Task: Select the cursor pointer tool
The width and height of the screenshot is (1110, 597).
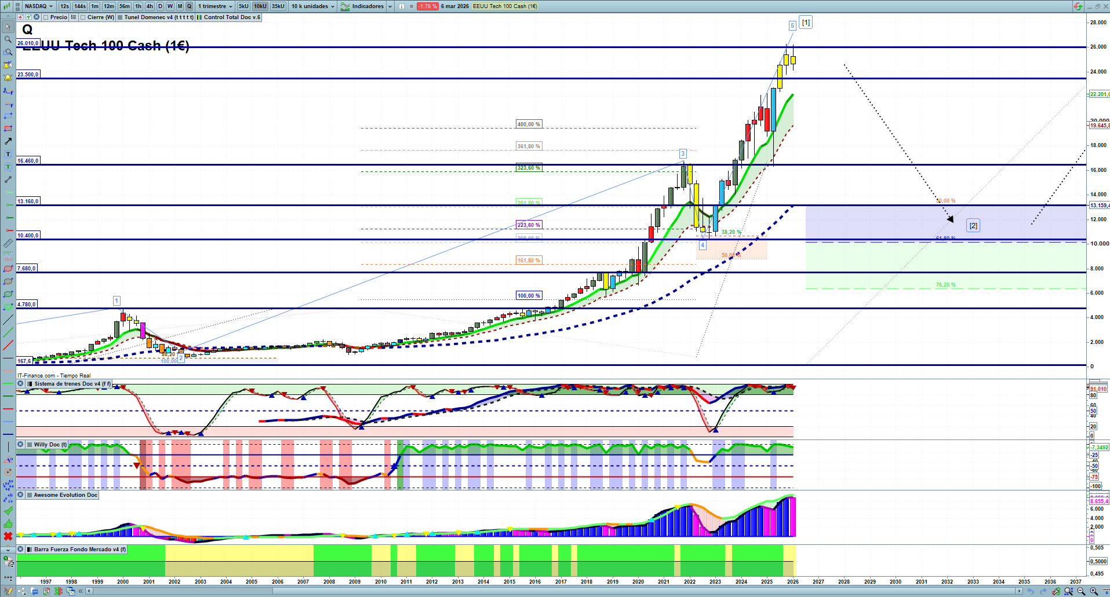Action: coord(8,27)
